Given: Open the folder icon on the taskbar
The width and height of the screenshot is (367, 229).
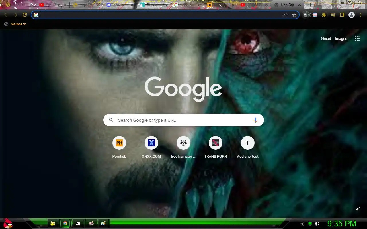Looking at the screenshot, I should click(53, 224).
